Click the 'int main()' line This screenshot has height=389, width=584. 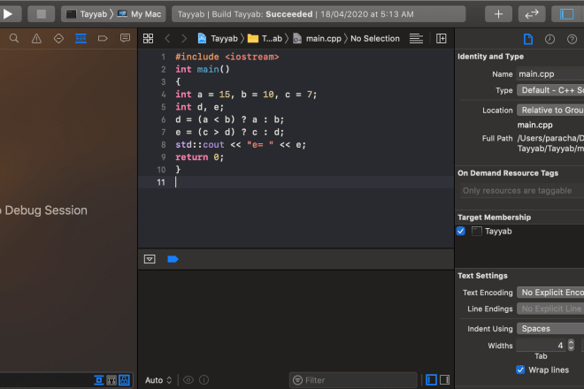pos(203,70)
